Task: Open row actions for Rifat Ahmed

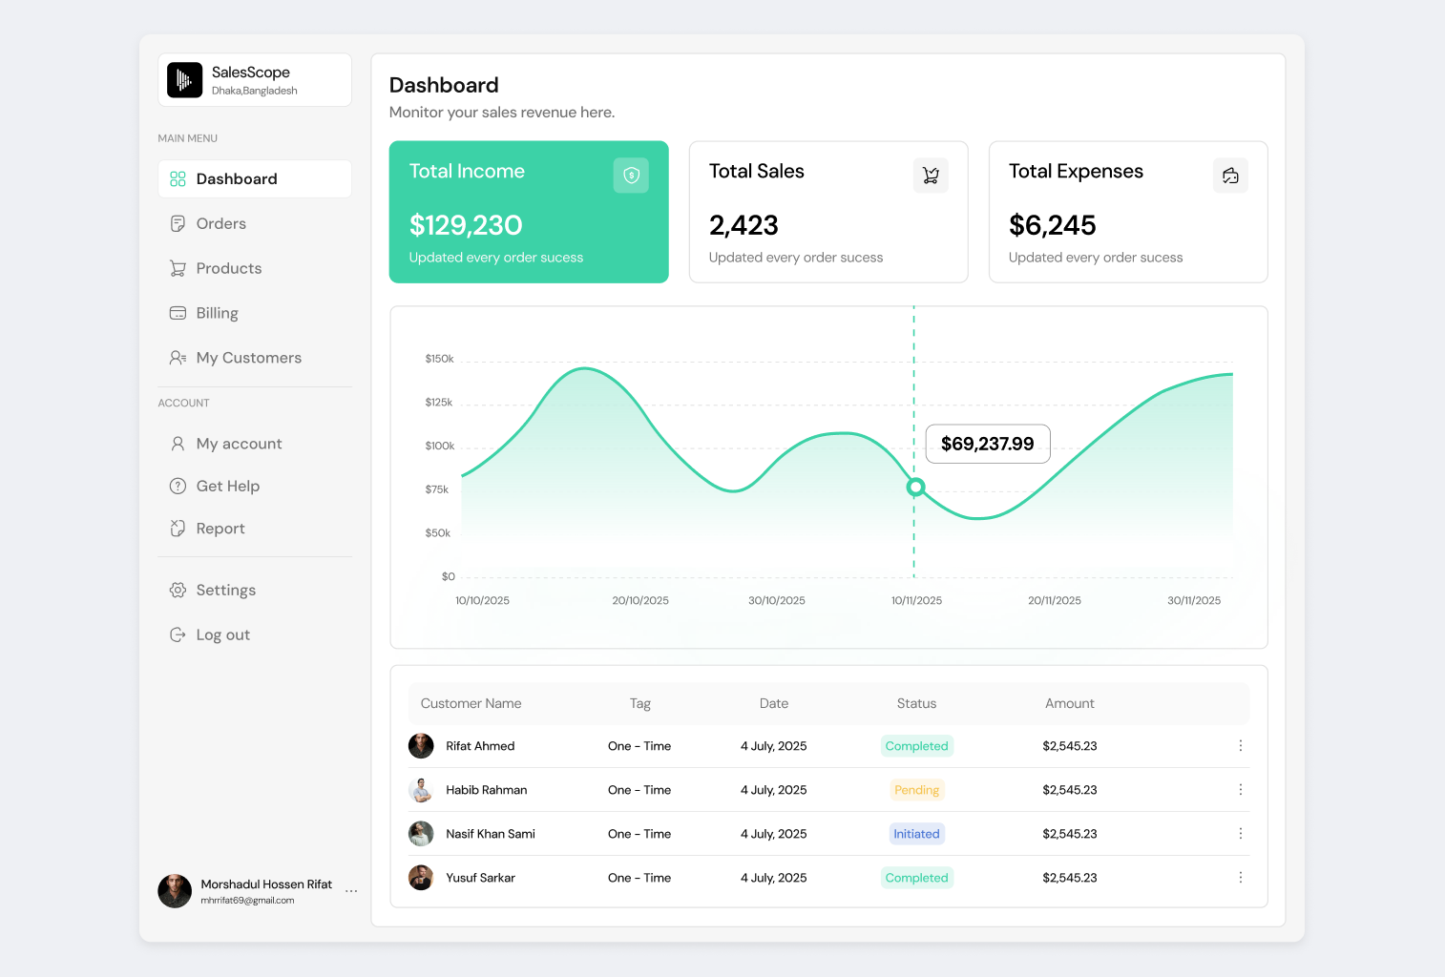Action: [1241, 745]
